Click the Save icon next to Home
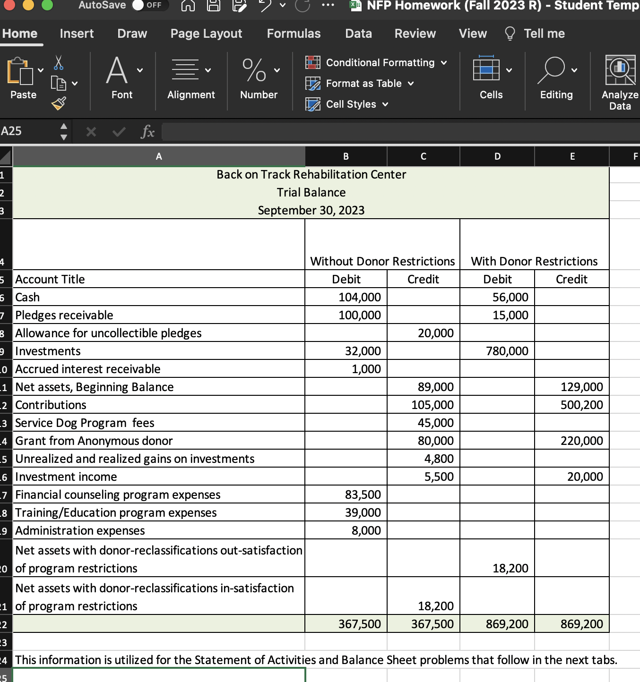The height and width of the screenshot is (682, 640). 213,6
